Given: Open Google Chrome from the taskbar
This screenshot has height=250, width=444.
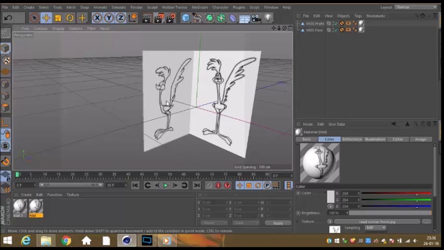Looking at the screenshot, I should tap(66, 241).
